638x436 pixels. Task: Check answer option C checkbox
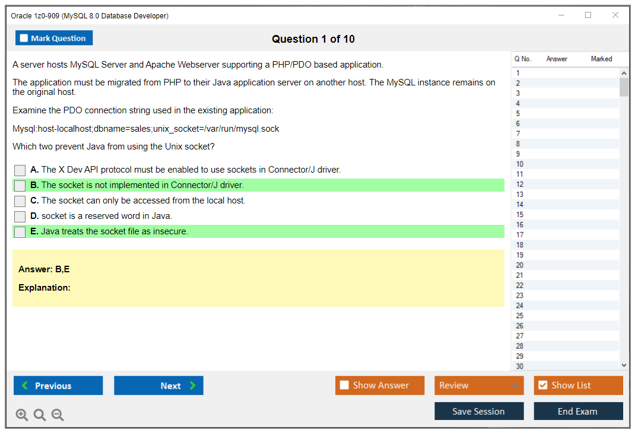20,201
